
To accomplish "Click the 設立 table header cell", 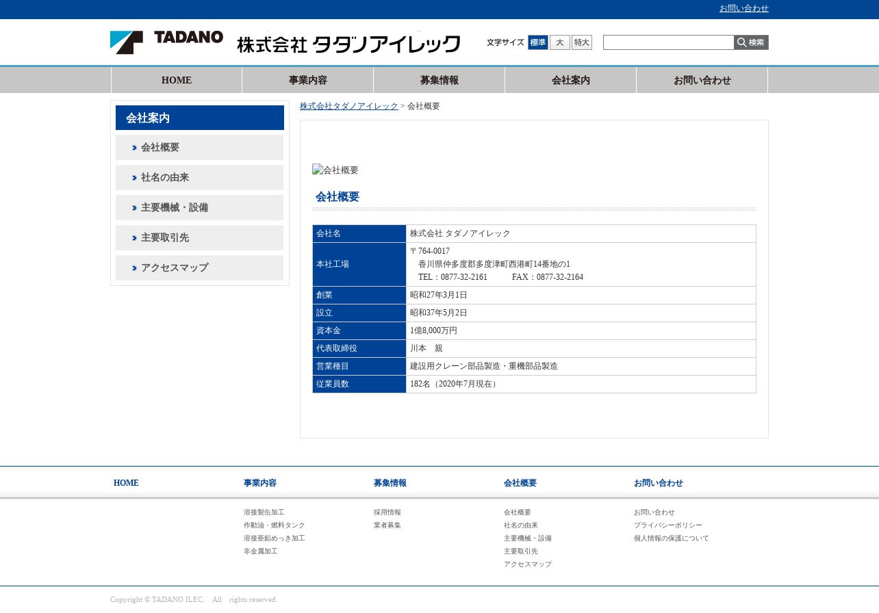I will tap(359, 313).
